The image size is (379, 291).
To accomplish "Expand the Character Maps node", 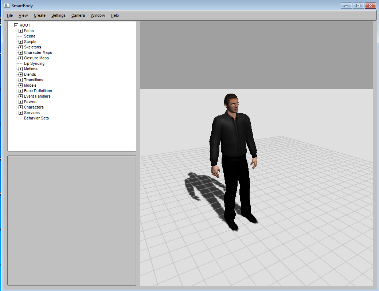I will pyautogui.click(x=20, y=53).
